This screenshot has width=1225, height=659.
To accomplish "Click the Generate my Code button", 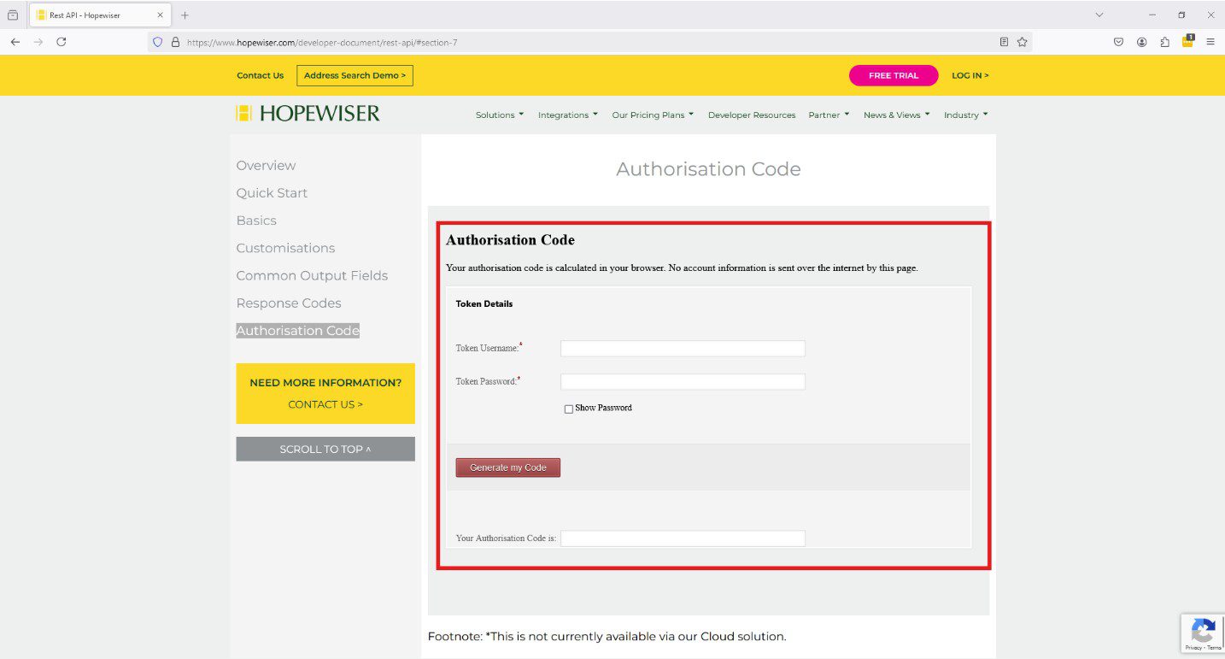I will [x=508, y=468].
